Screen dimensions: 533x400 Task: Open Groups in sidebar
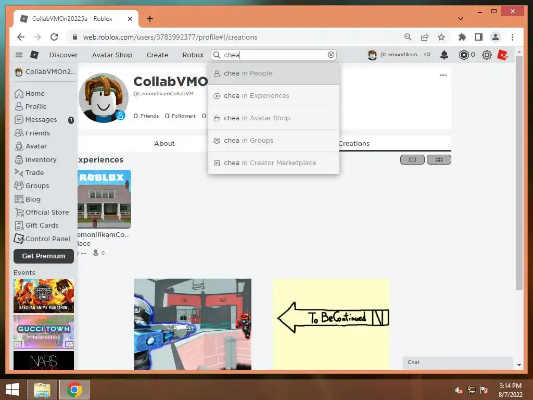tap(32, 186)
